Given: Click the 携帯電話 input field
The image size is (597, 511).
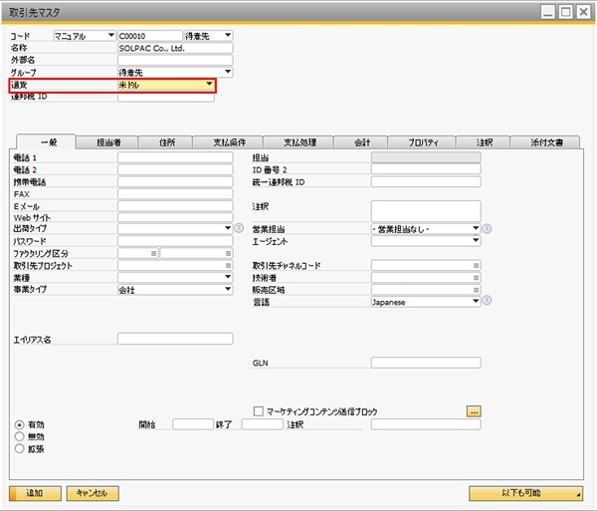Looking at the screenshot, I should (x=175, y=181).
